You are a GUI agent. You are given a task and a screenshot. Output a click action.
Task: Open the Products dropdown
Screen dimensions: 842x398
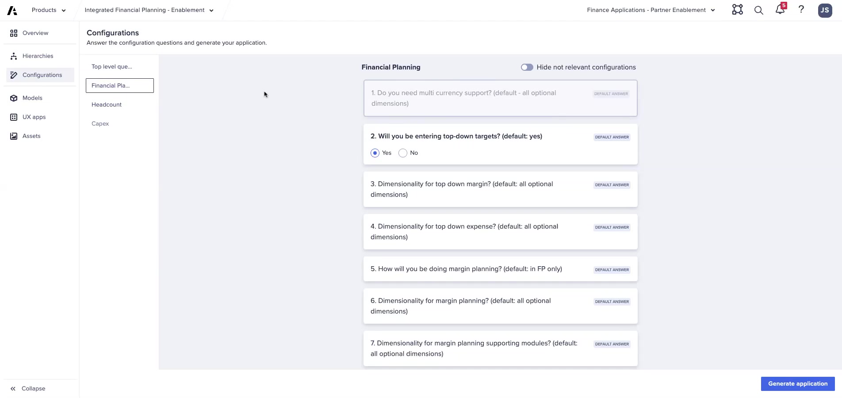[x=48, y=10]
